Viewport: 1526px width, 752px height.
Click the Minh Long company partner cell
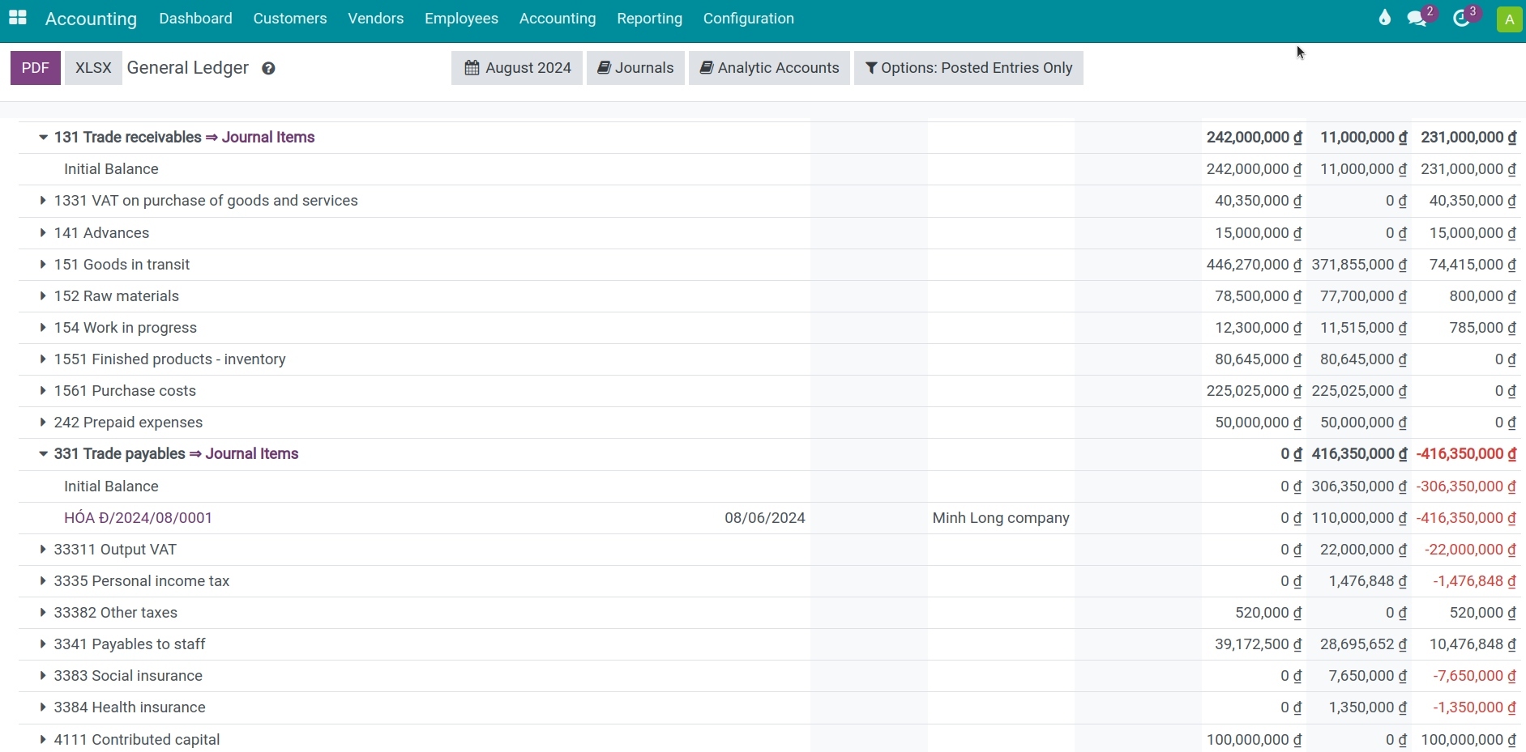[1001, 518]
